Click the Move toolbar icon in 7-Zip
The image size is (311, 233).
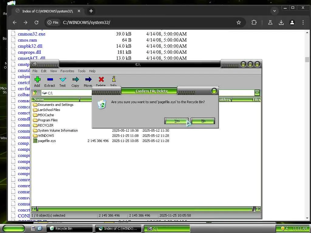(x=88, y=80)
